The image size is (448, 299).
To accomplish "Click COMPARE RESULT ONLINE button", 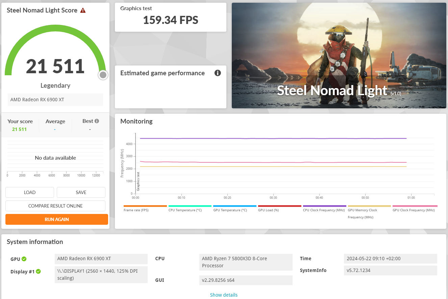I will (55, 206).
